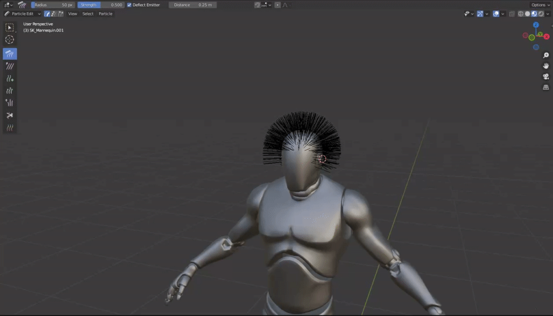Pick the Cut hair tool
Viewport: 553px width, 316px height.
click(x=9, y=115)
